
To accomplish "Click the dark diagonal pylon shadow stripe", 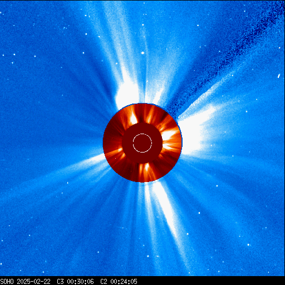I will 223,61.
